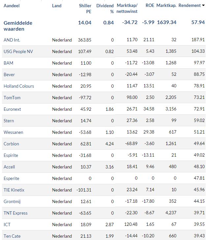Sort table by Shiller PE column
This screenshot has width=208, height=240.
click(85, 9)
